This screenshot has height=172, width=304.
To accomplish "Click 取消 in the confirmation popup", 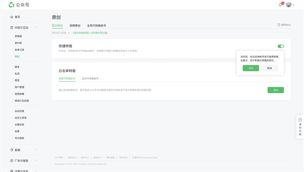I will (269, 68).
